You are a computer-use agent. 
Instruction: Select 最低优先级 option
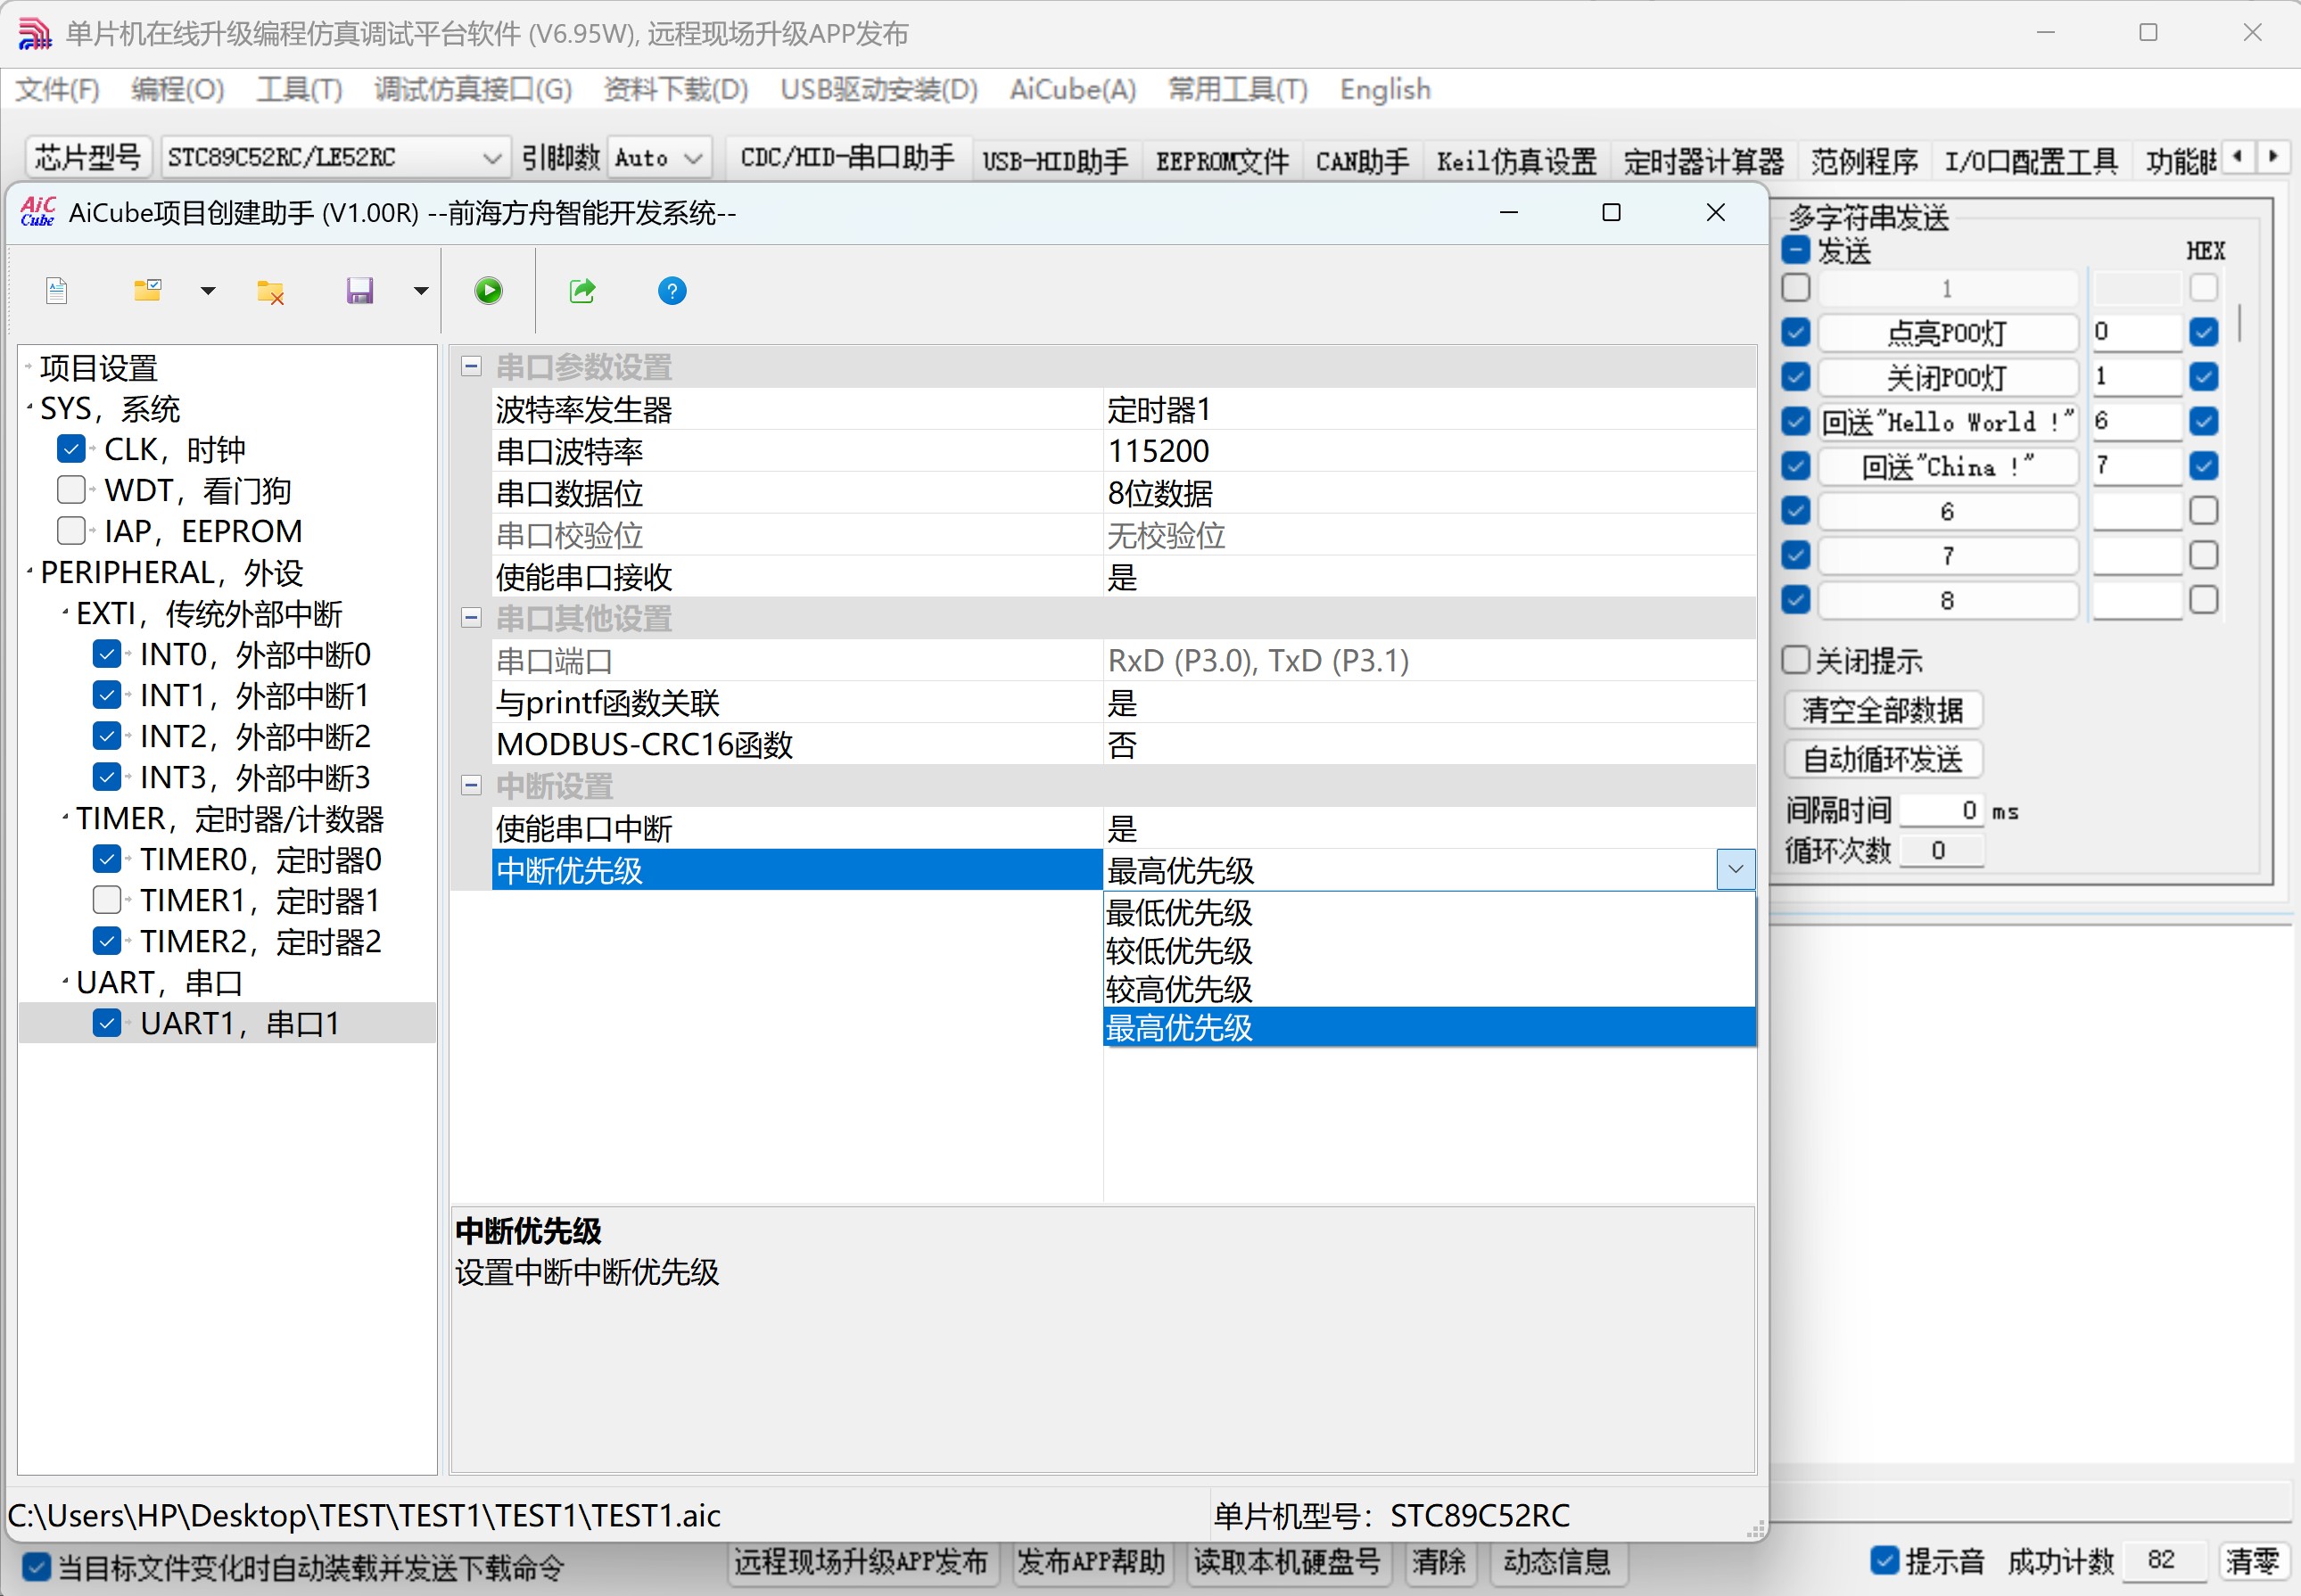click(1429, 912)
